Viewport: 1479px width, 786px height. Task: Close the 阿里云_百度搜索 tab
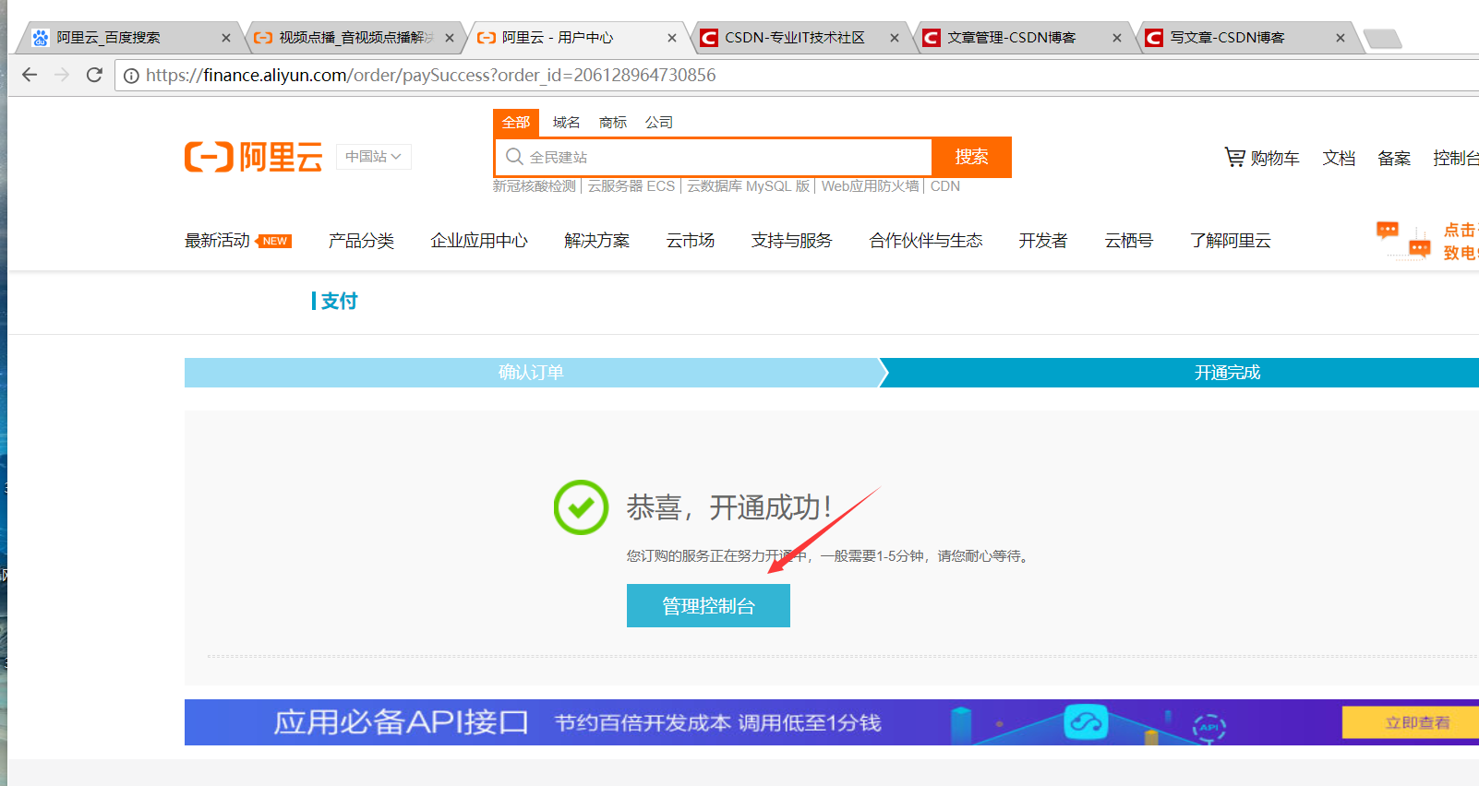pyautogui.click(x=226, y=38)
